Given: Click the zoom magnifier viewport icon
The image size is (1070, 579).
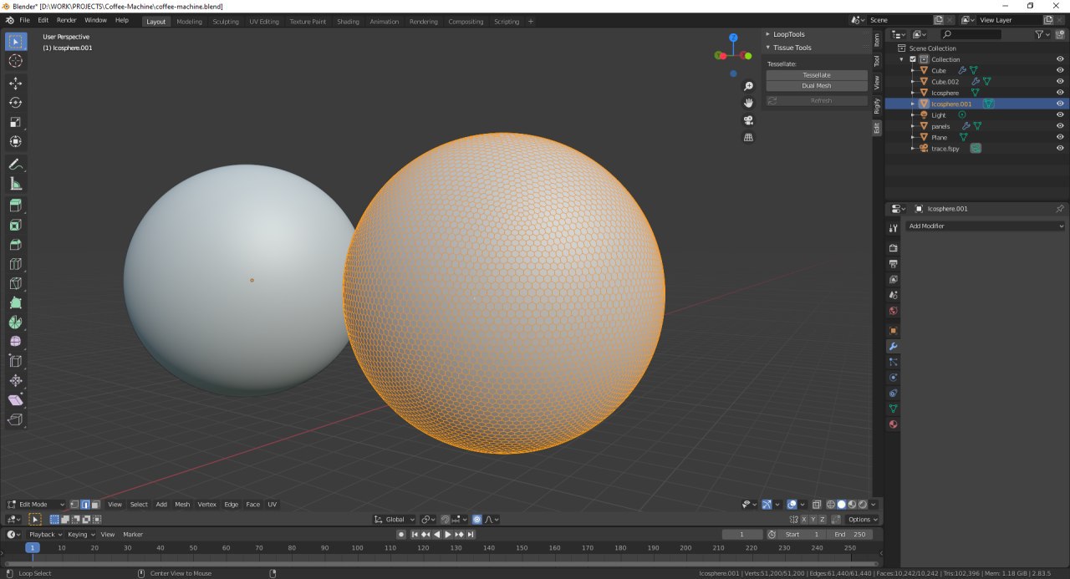Looking at the screenshot, I should click(x=748, y=86).
